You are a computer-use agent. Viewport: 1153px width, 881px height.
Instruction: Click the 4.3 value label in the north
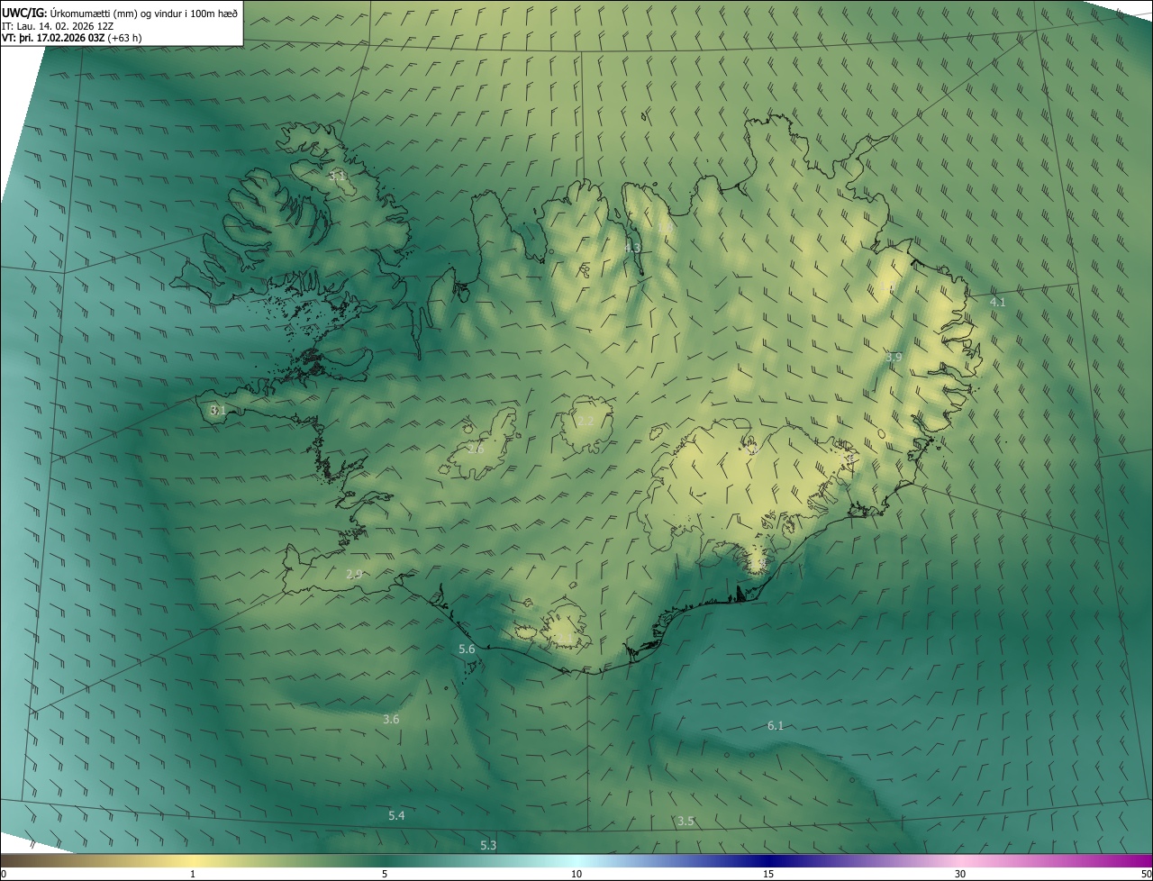pos(633,247)
